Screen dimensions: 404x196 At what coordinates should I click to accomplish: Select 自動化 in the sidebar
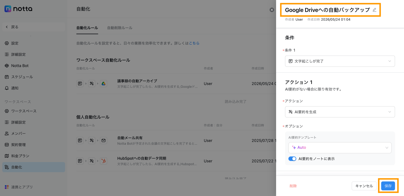tap(34, 167)
